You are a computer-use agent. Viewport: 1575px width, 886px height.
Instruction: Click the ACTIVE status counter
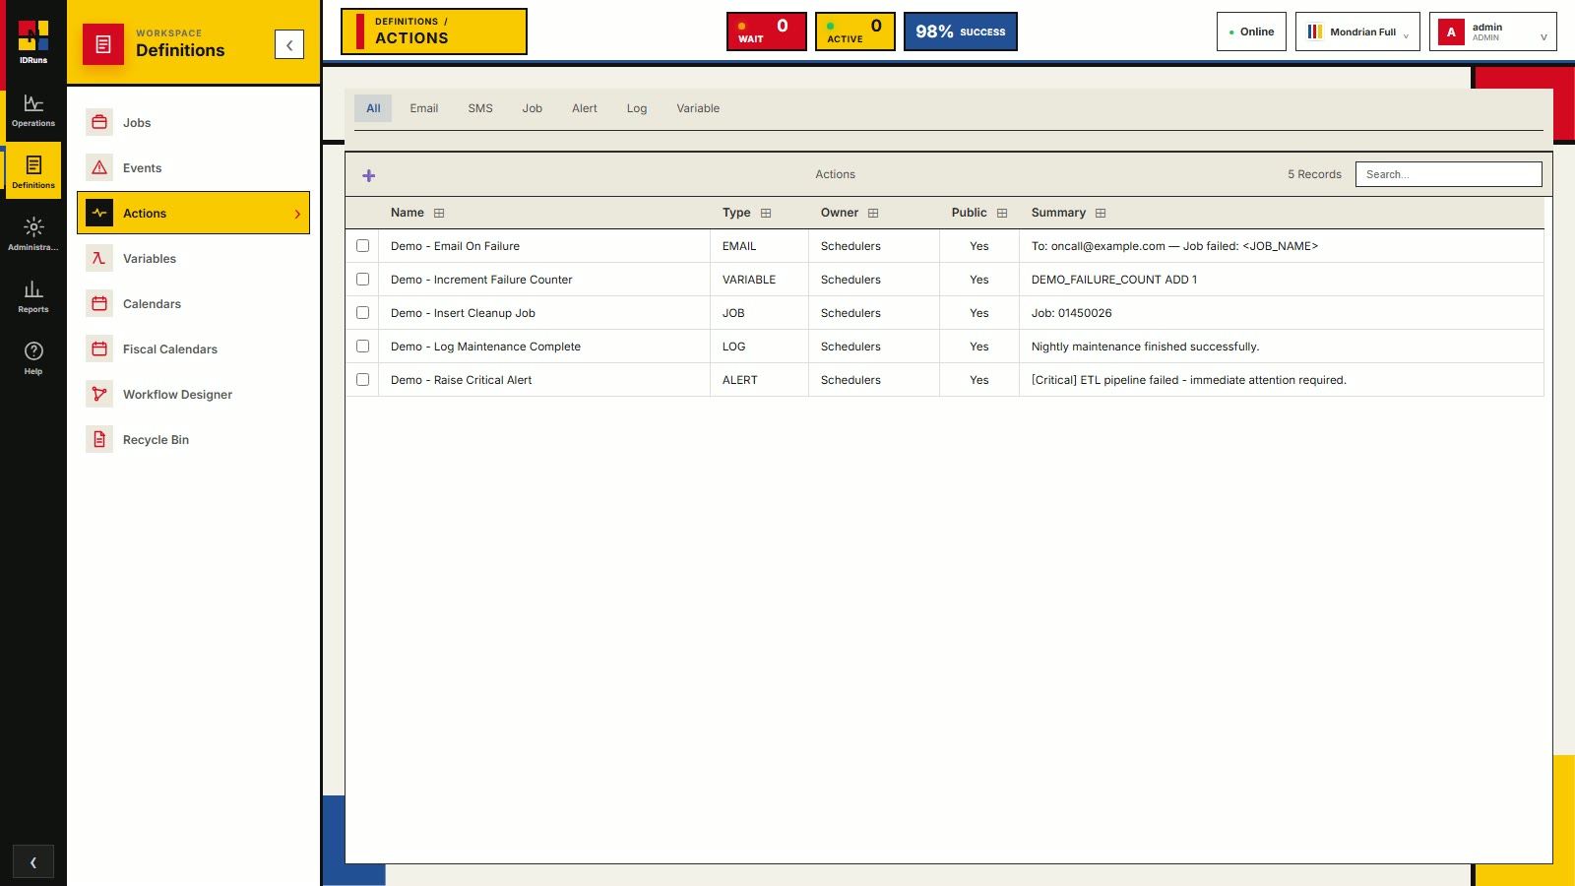pos(855,32)
